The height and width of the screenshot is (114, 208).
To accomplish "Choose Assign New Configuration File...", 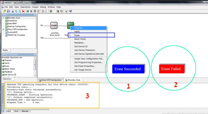I will [88, 59].
